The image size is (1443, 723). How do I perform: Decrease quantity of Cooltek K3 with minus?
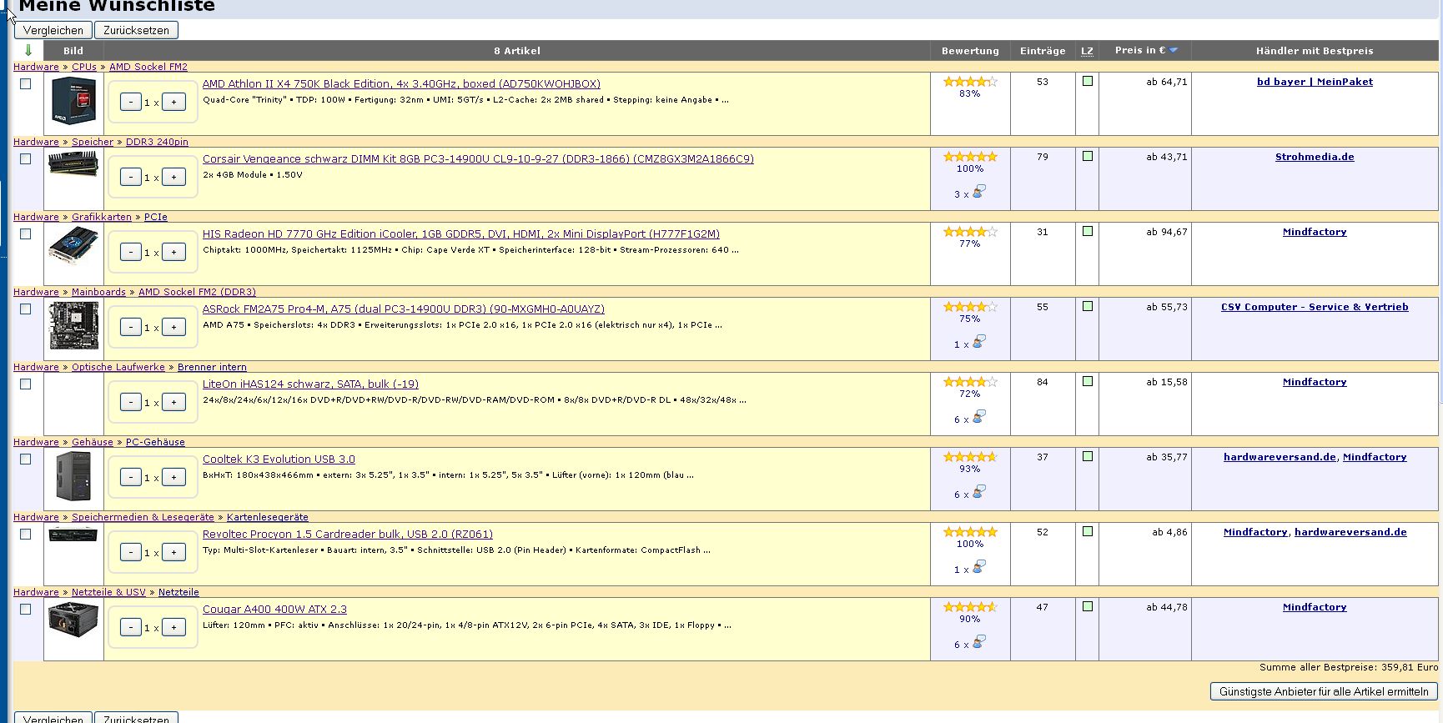coord(131,477)
